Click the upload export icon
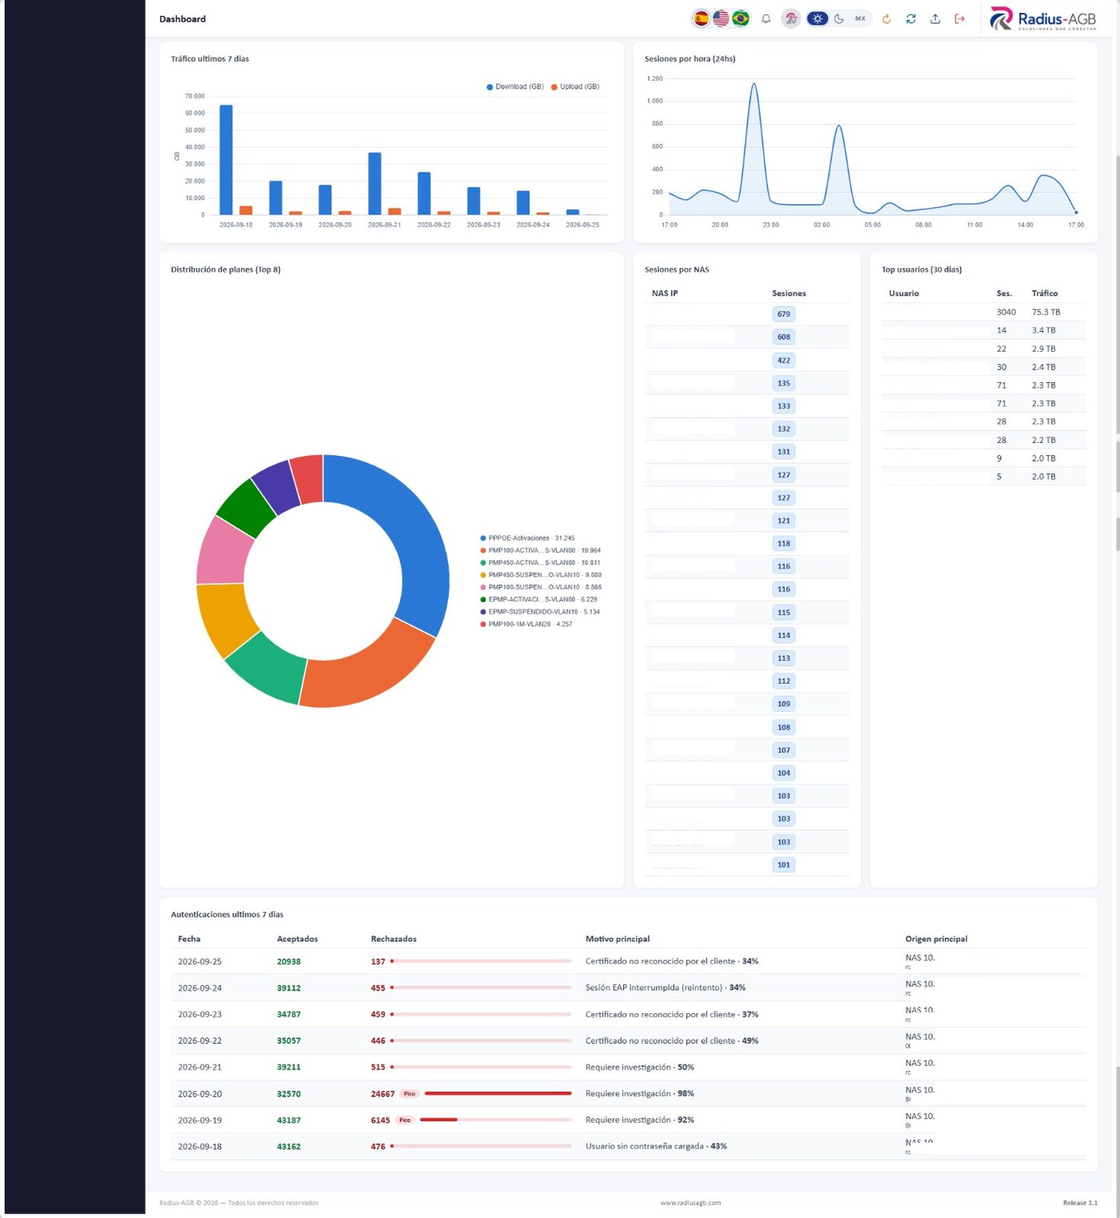Image resolution: width=1120 pixels, height=1218 pixels. point(935,18)
